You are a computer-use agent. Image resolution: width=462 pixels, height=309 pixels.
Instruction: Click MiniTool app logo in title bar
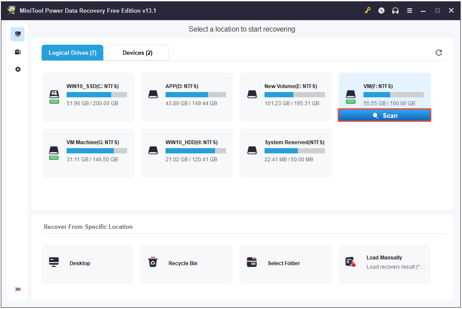[x=11, y=11]
